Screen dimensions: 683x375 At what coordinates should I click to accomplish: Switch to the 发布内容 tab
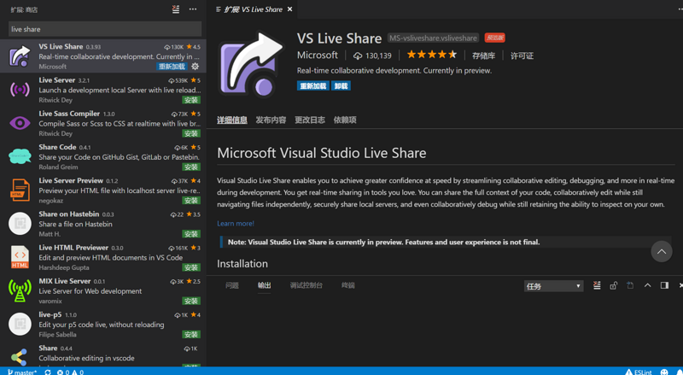click(271, 120)
